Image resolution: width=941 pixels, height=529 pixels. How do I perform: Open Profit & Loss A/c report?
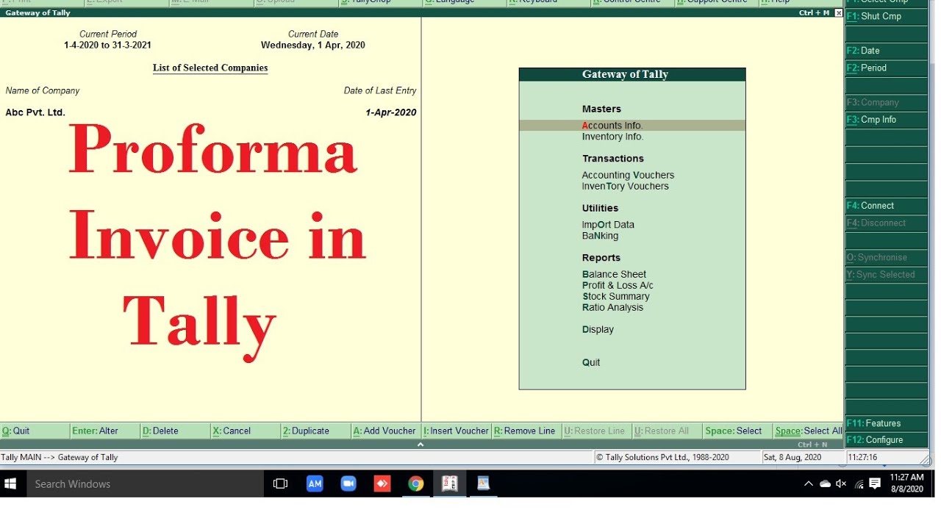click(x=618, y=285)
